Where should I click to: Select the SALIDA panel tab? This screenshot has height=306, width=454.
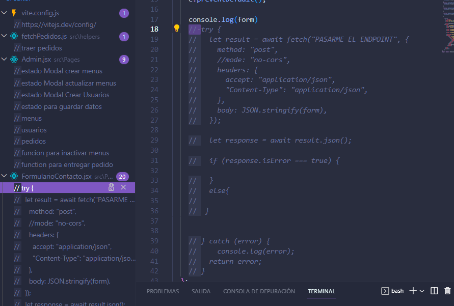pyautogui.click(x=201, y=291)
